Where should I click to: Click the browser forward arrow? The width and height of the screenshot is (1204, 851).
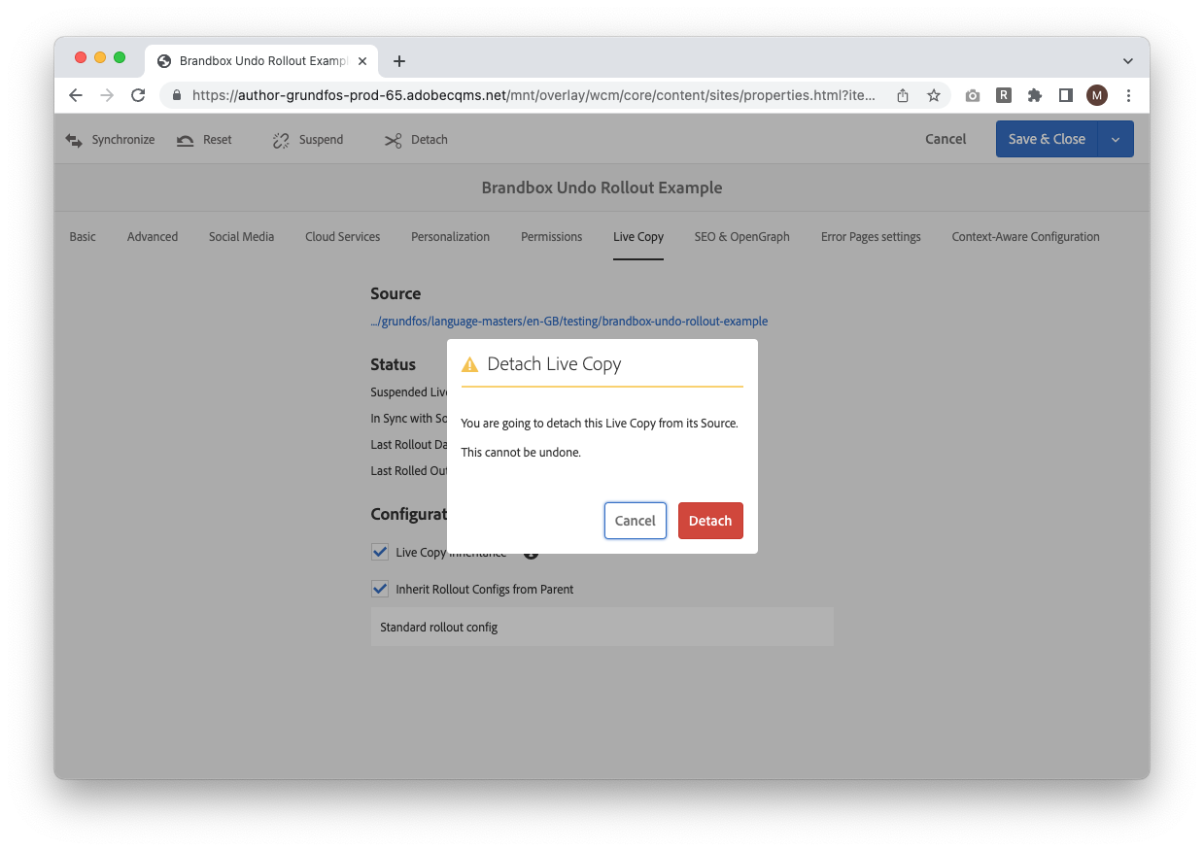(x=107, y=95)
